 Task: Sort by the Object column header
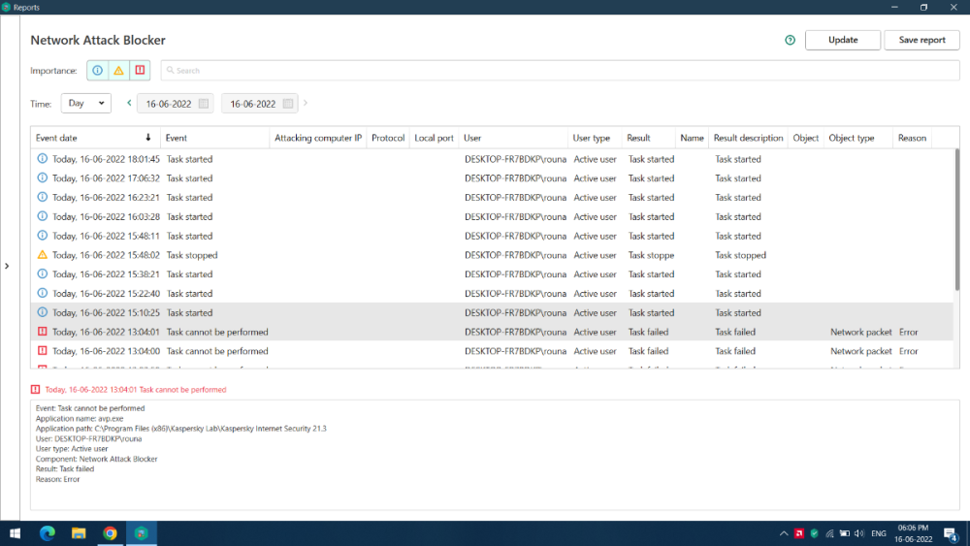click(x=805, y=138)
